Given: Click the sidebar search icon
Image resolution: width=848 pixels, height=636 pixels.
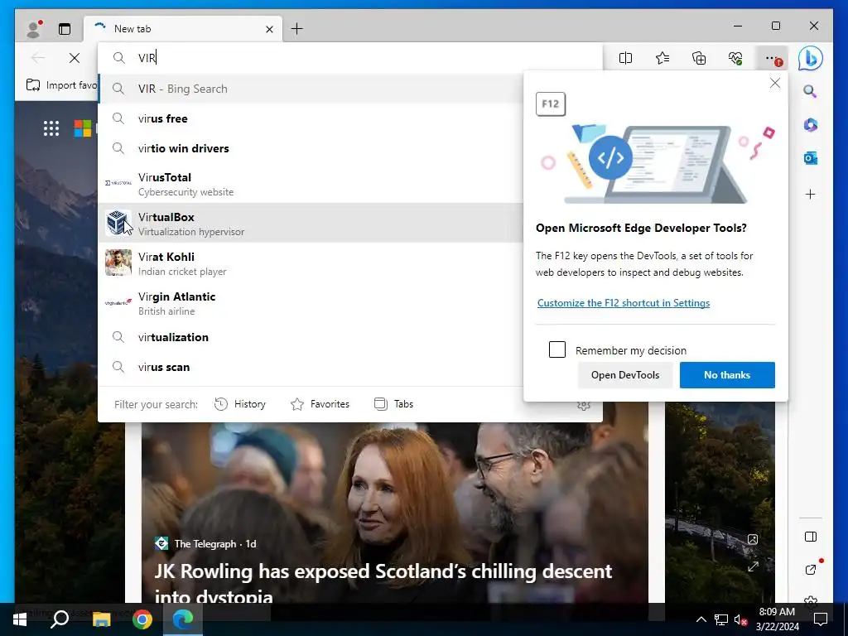Looking at the screenshot, I should (x=810, y=91).
